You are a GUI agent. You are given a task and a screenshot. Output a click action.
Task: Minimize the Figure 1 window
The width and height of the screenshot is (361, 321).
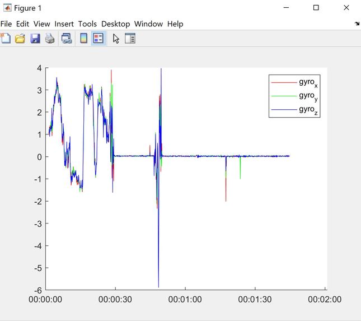click(286, 8)
